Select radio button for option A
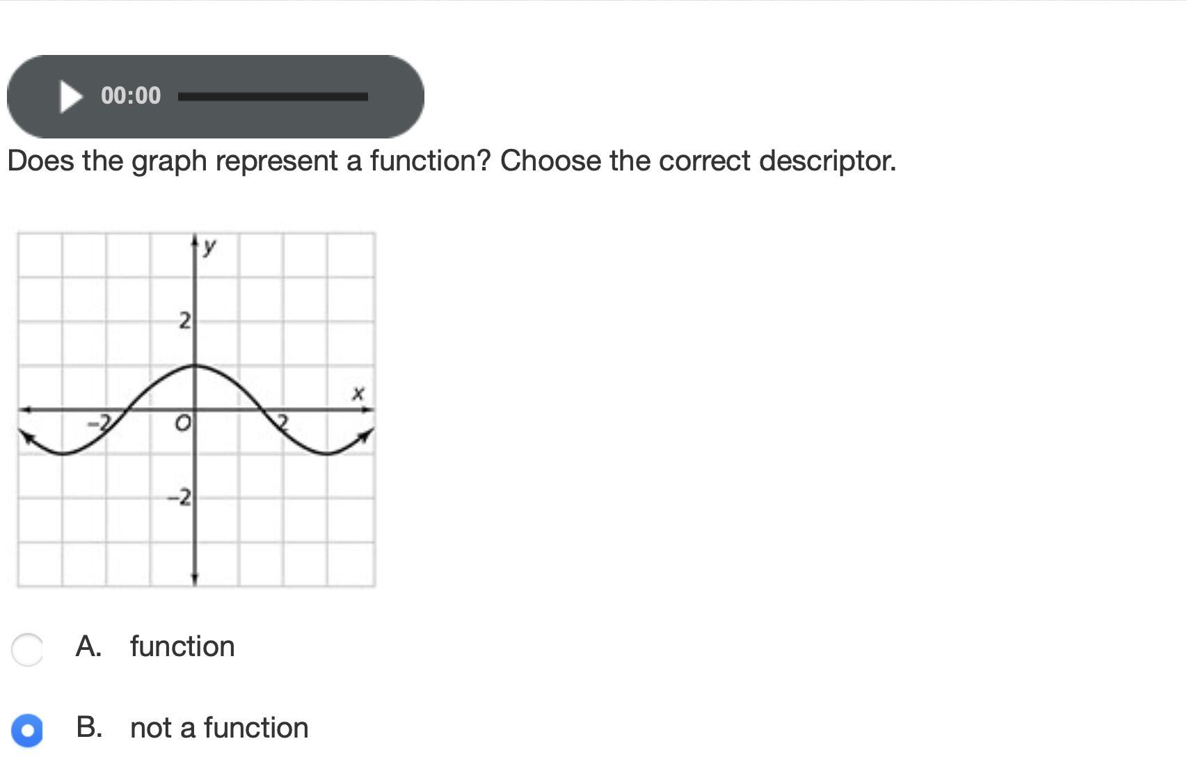This screenshot has width=1187, height=764. (27, 649)
